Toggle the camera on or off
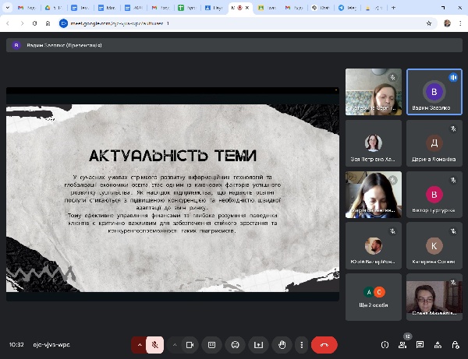The height and width of the screenshot is (359, 468). click(190, 344)
